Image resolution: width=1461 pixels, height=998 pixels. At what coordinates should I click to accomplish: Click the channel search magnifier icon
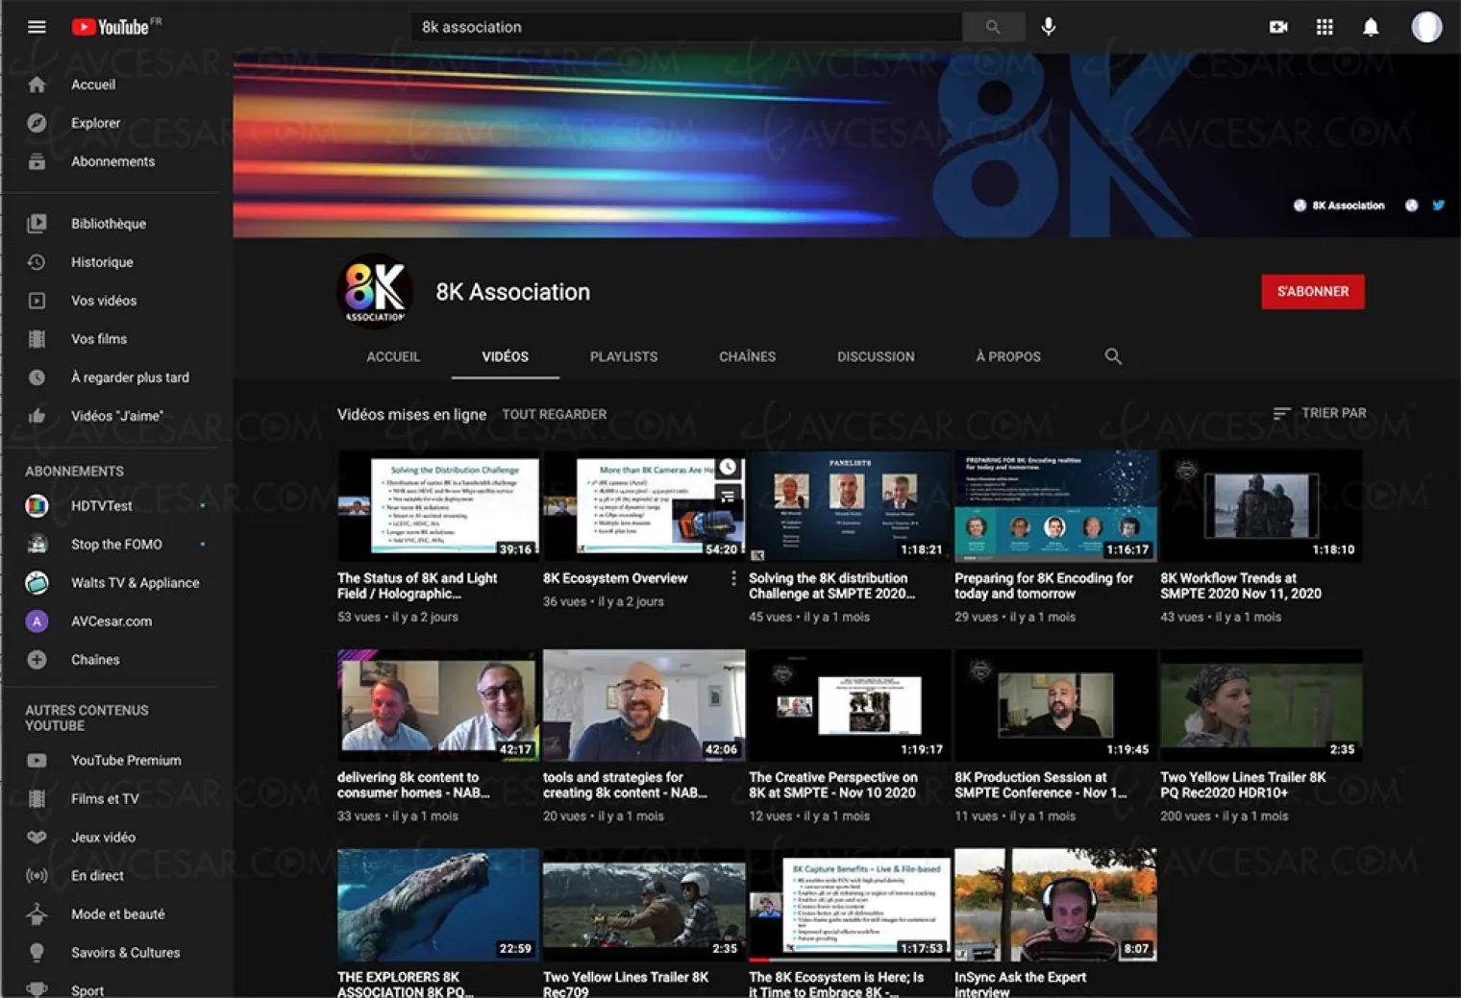click(1113, 356)
